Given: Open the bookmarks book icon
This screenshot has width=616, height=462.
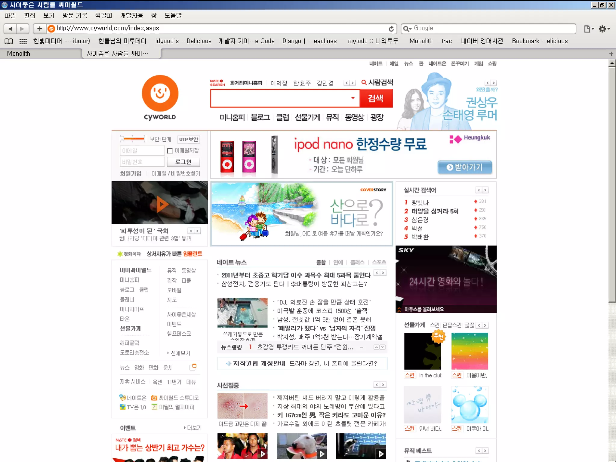Looking at the screenshot, I should 9,41.
